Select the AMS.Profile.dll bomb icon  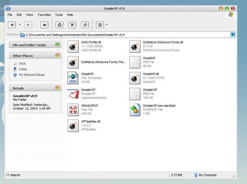73,46
